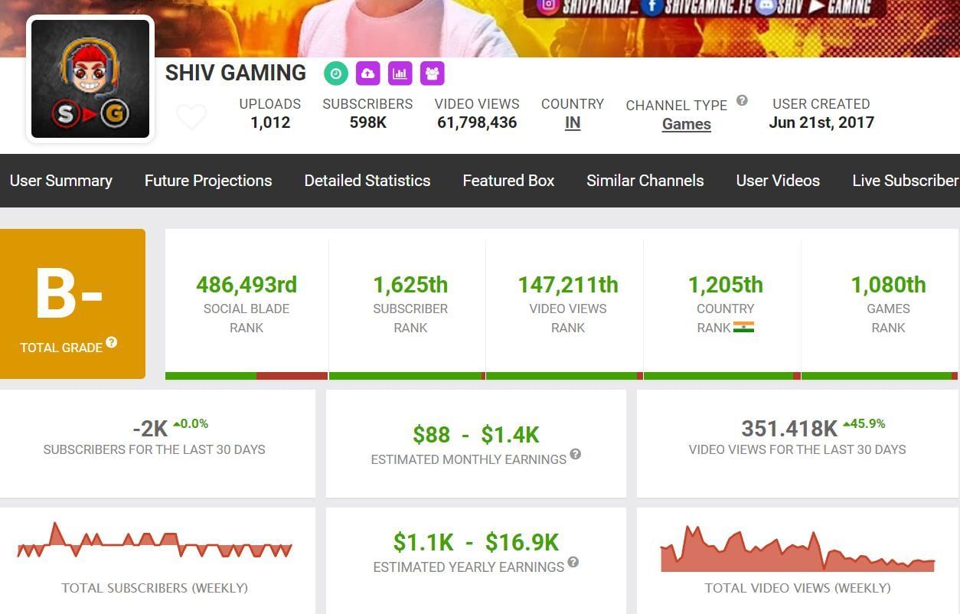Click the purple cloud upload icon
This screenshot has width=960, height=614.
pos(368,73)
